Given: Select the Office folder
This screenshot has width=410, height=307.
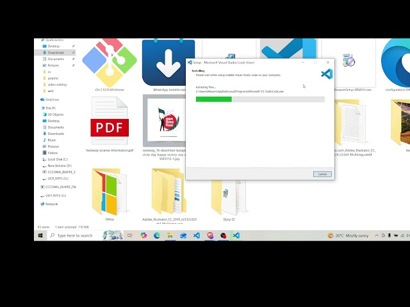Looking at the screenshot, I should coord(110,192).
